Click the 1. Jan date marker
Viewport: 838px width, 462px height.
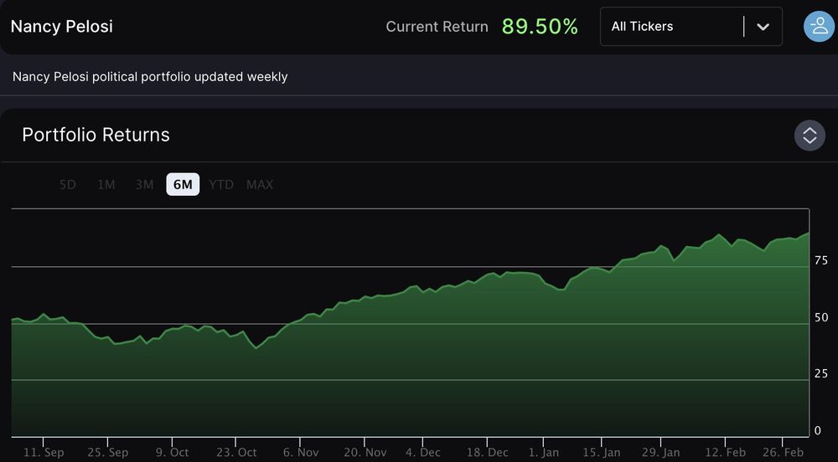pyautogui.click(x=545, y=452)
